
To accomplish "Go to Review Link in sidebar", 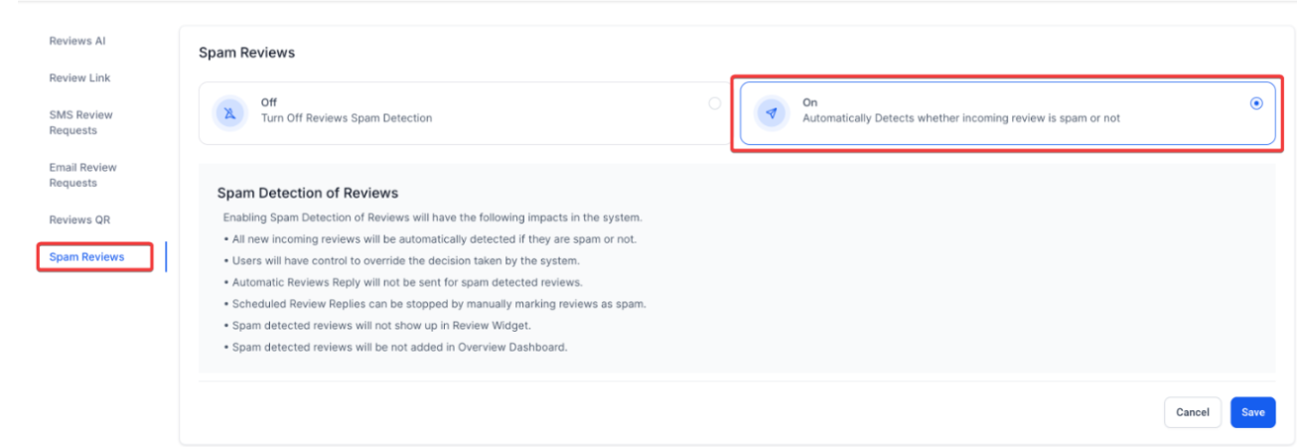I will (79, 77).
